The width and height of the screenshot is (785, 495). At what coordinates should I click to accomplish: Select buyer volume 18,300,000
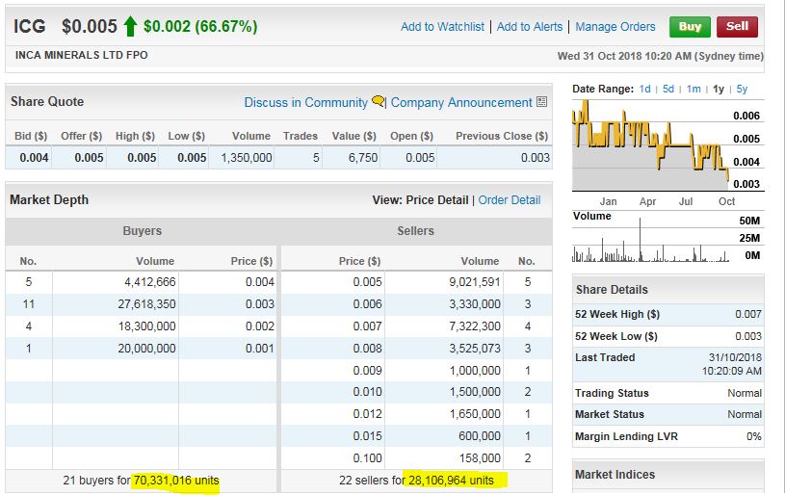(146, 326)
